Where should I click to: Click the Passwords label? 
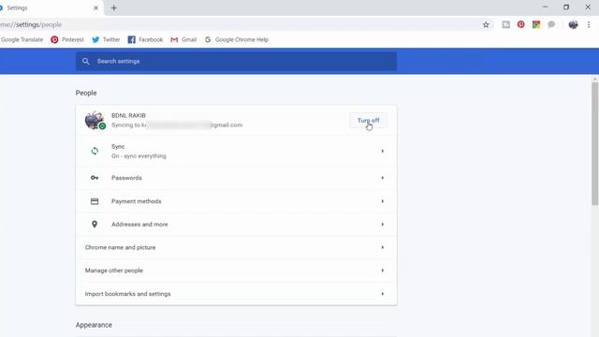tap(126, 178)
